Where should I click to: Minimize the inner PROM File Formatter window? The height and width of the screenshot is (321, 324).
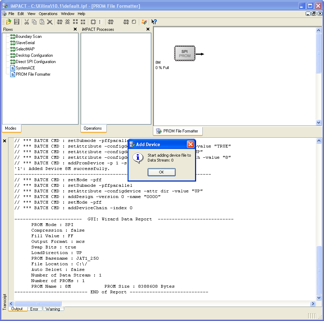click(308, 14)
